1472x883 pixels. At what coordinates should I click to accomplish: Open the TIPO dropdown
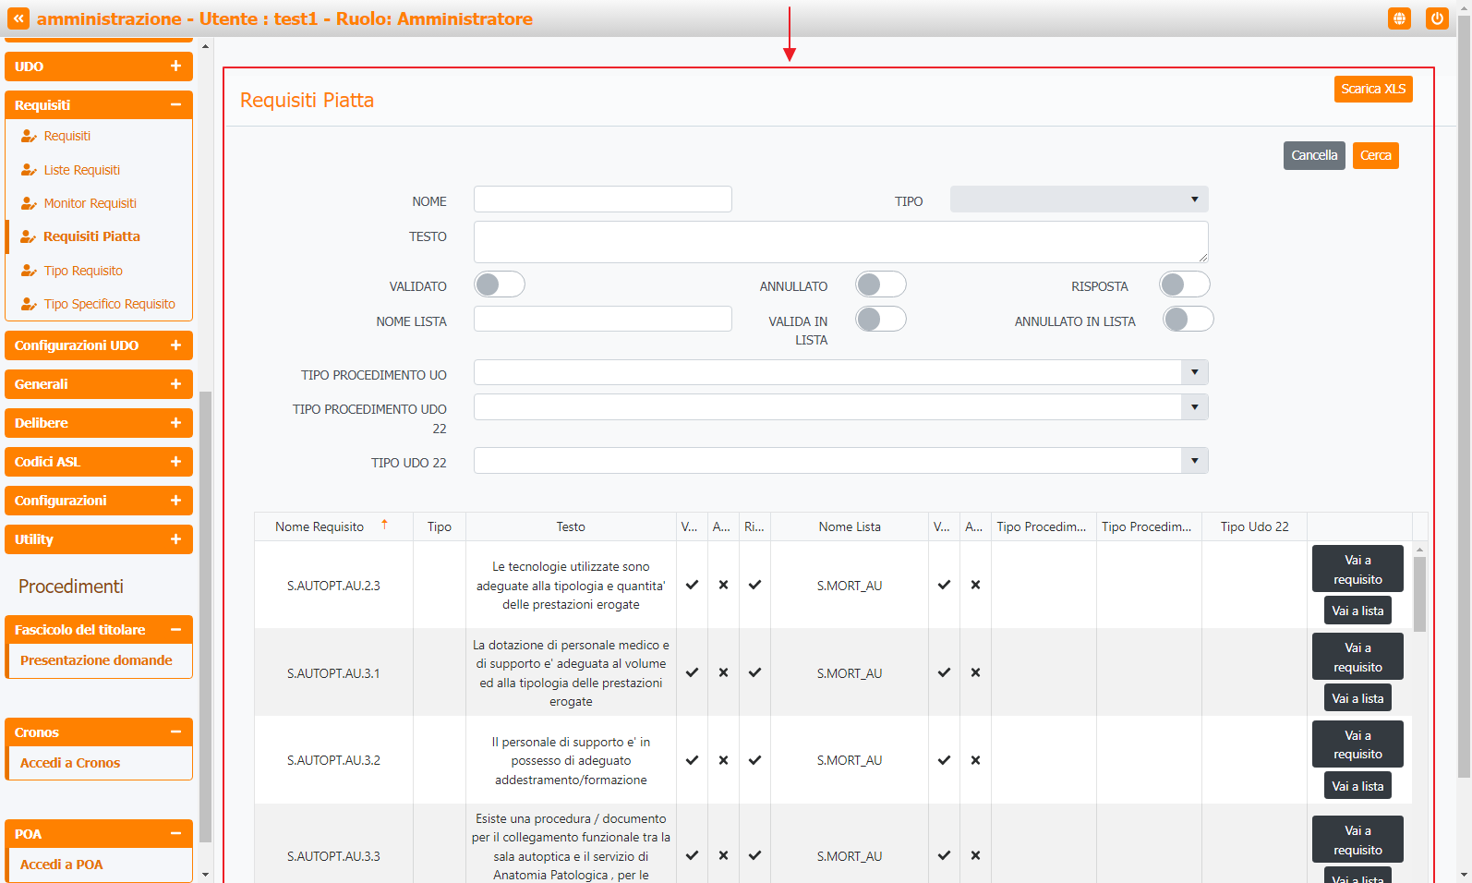[1079, 200]
